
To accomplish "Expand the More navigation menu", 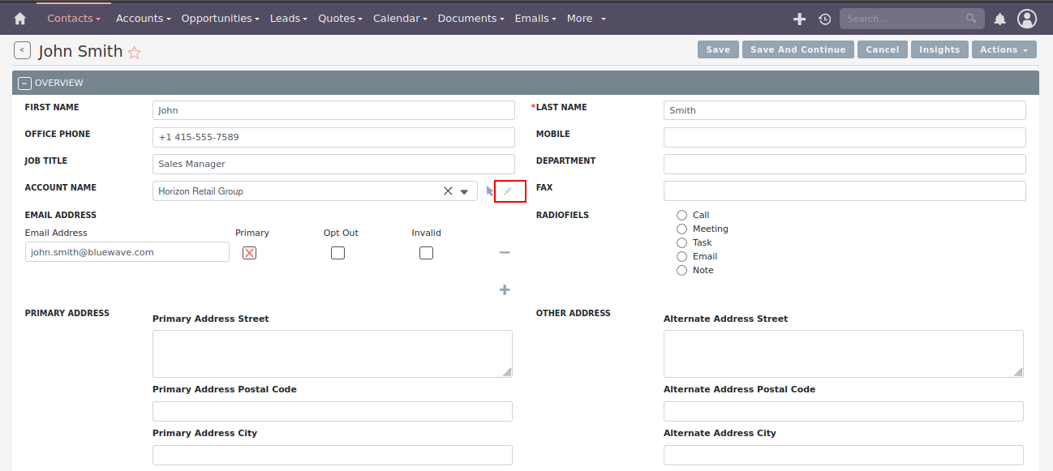I will tap(587, 19).
